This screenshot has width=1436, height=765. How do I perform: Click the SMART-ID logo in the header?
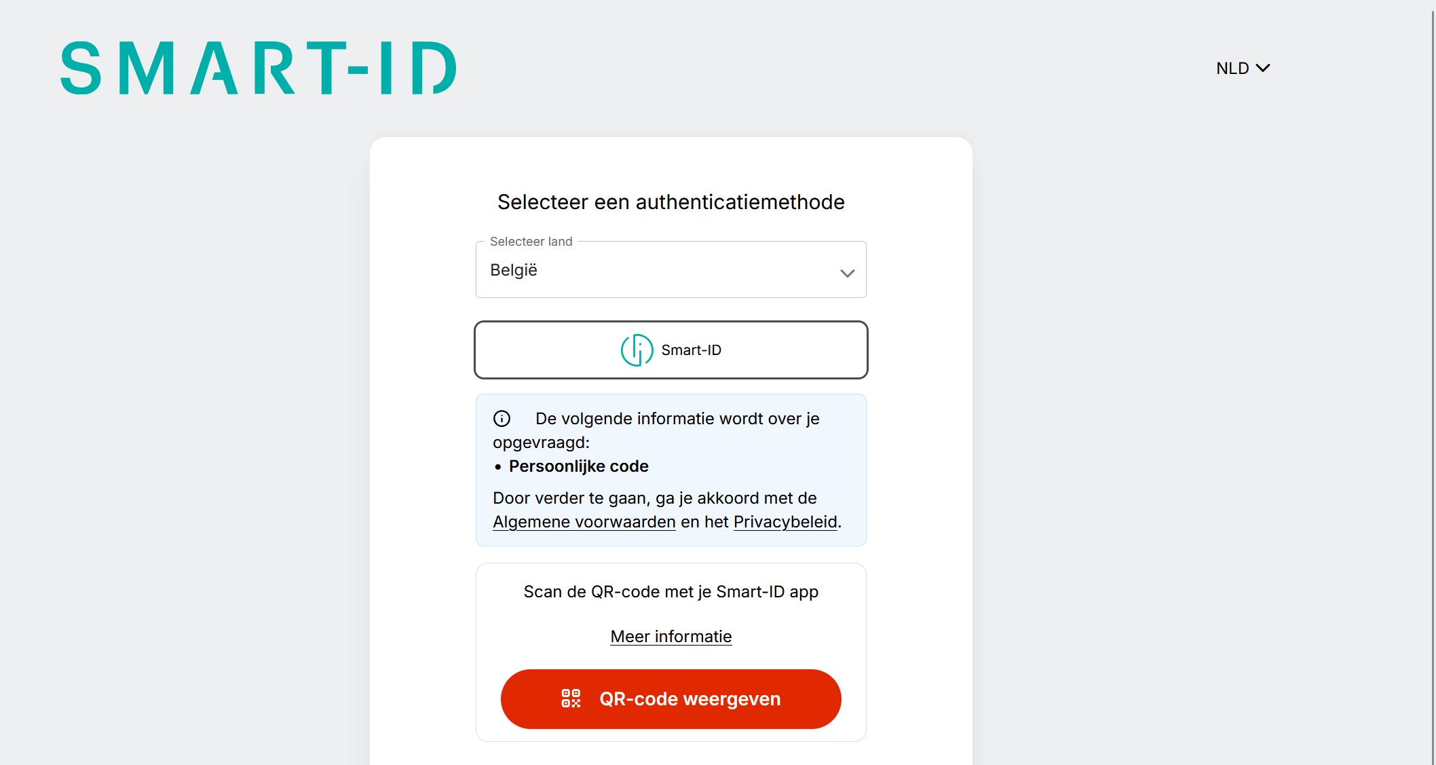click(x=259, y=68)
